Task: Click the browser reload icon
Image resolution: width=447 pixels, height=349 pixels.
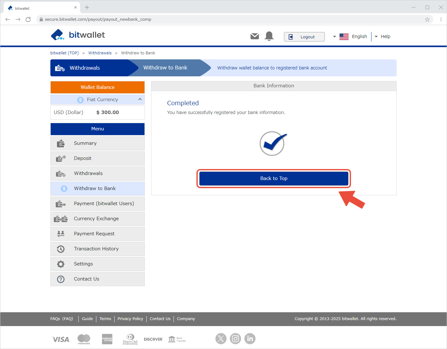Action: coord(28,19)
